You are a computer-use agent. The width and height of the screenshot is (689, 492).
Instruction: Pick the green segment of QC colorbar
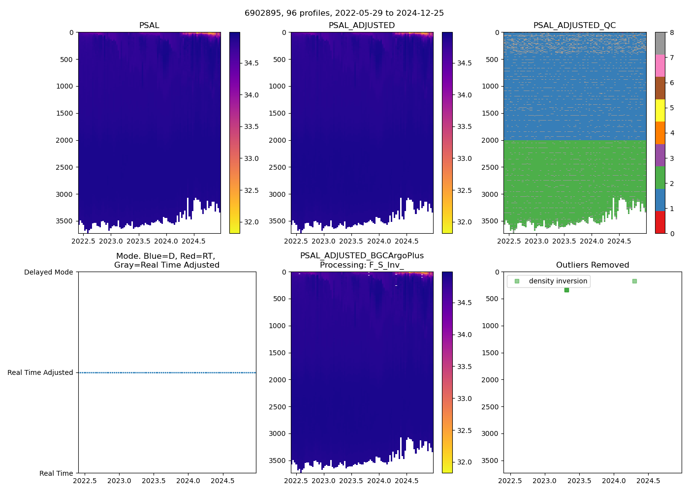(x=660, y=177)
